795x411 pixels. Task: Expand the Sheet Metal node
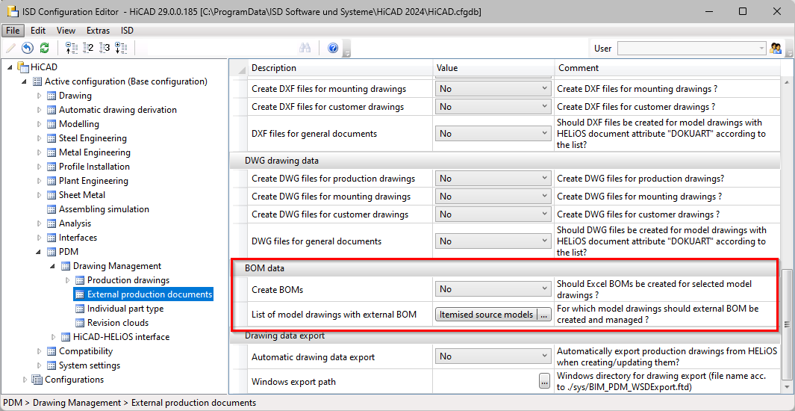coord(39,195)
